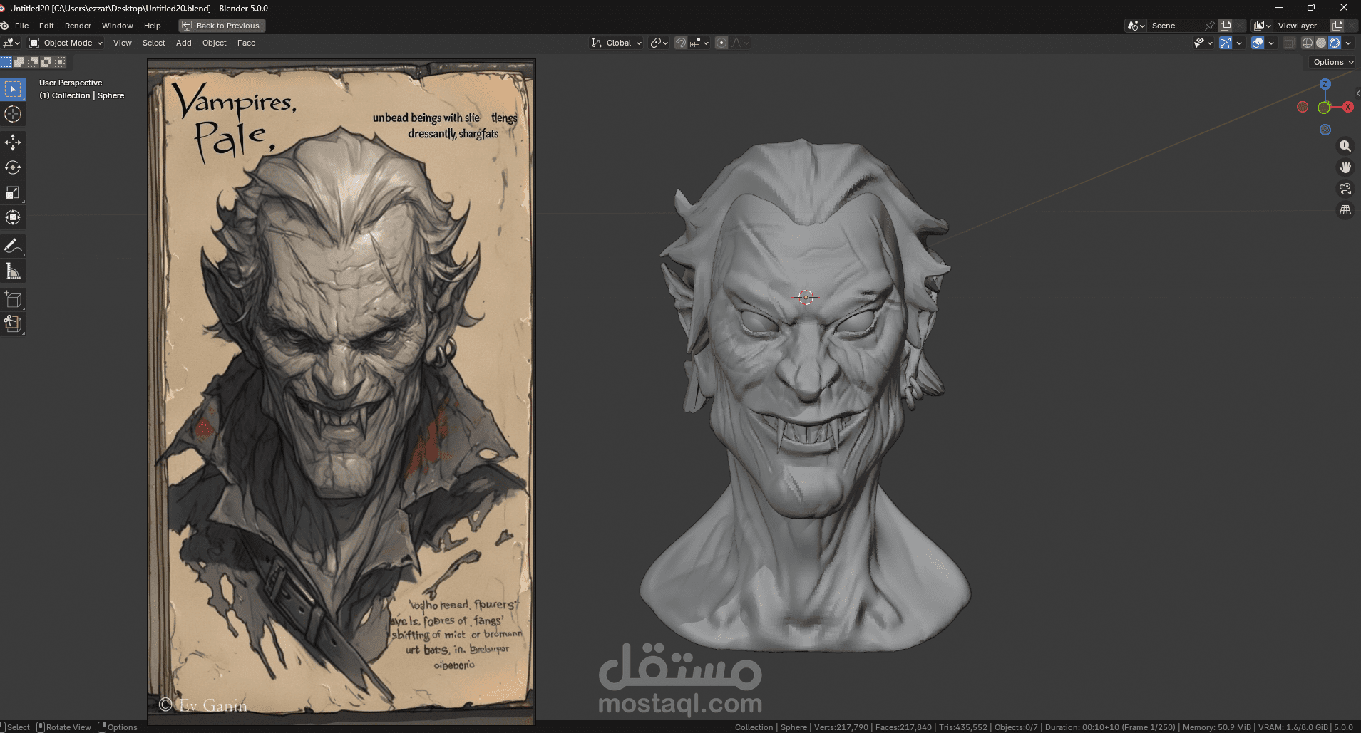Select the Measure ruler tool
Screen dimensions: 1361x733
[13, 271]
